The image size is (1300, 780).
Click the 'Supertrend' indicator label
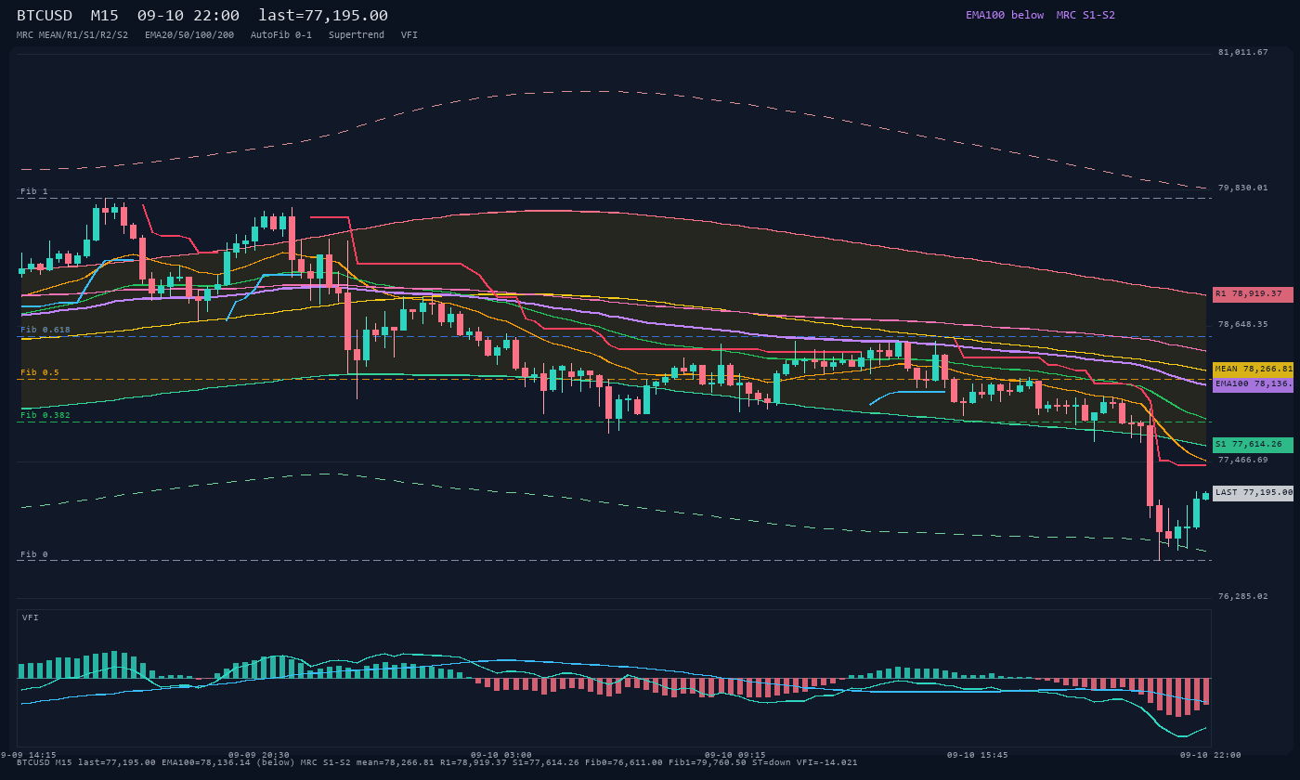click(x=357, y=35)
